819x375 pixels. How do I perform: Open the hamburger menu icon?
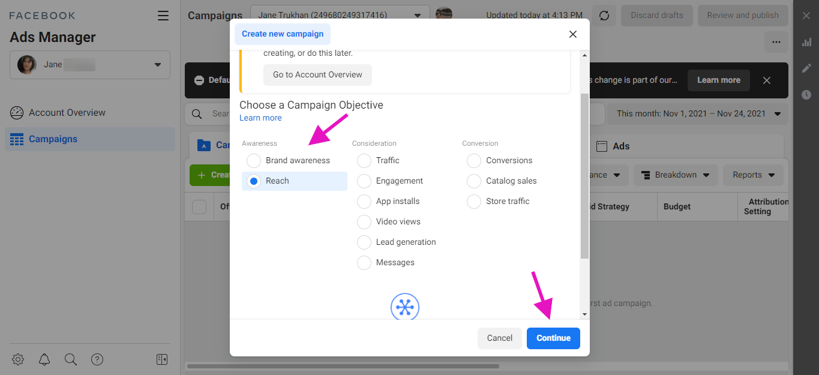(x=163, y=16)
